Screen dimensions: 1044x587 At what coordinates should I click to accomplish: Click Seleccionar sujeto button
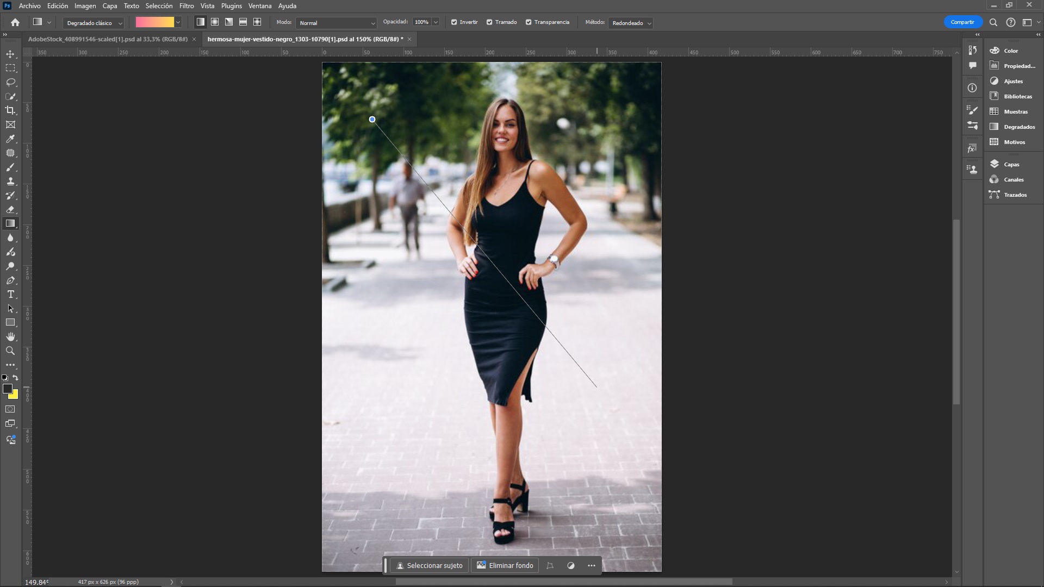[x=430, y=566]
